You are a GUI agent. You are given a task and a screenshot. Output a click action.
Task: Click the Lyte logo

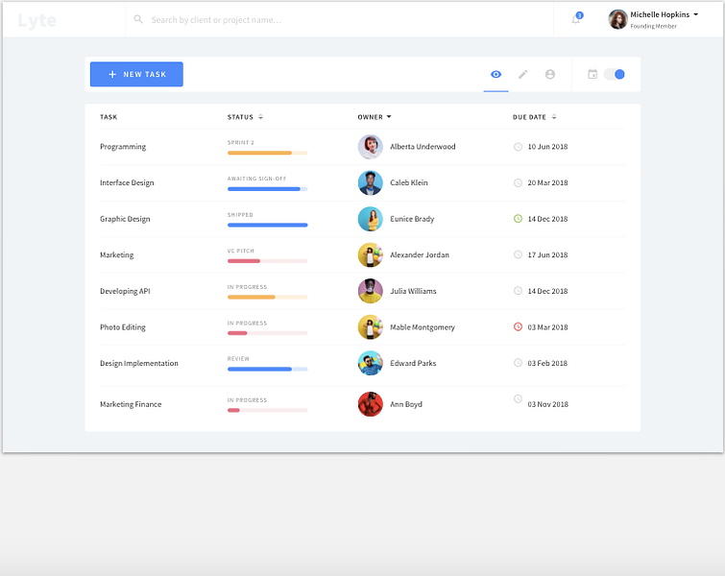point(37,20)
